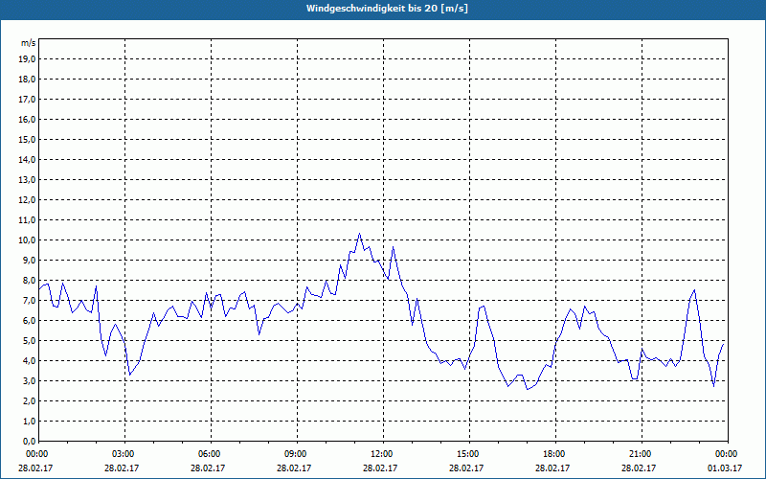Viewport: 766px width, 479px height.
Task: Select the "15,0" y-axis label
Action: (27, 139)
